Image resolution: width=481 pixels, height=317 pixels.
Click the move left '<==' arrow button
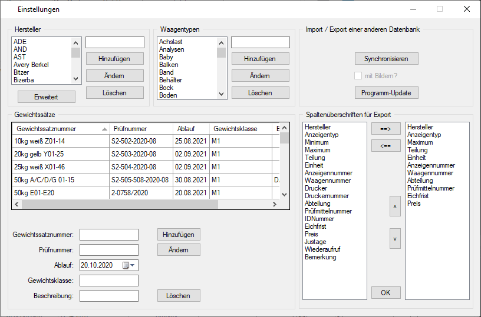coord(386,146)
